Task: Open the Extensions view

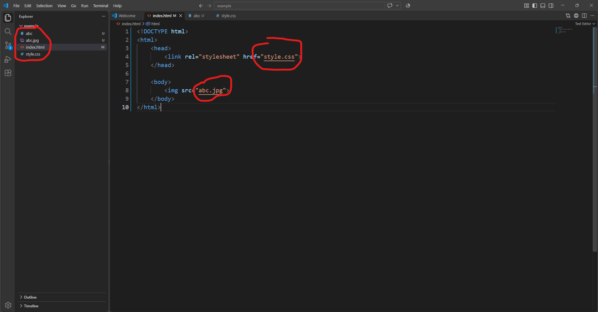Action: tap(8, 73)
